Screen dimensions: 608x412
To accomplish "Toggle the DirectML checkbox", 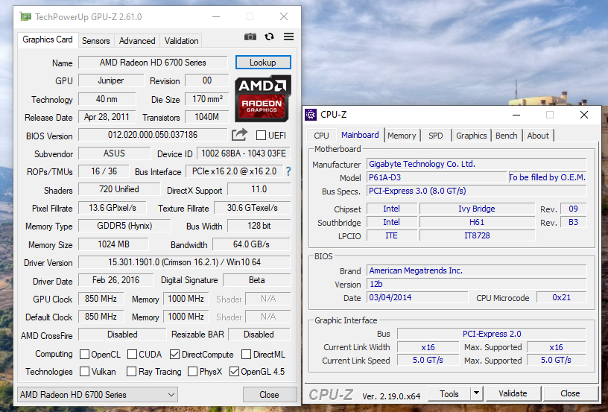I will point(246,354).
